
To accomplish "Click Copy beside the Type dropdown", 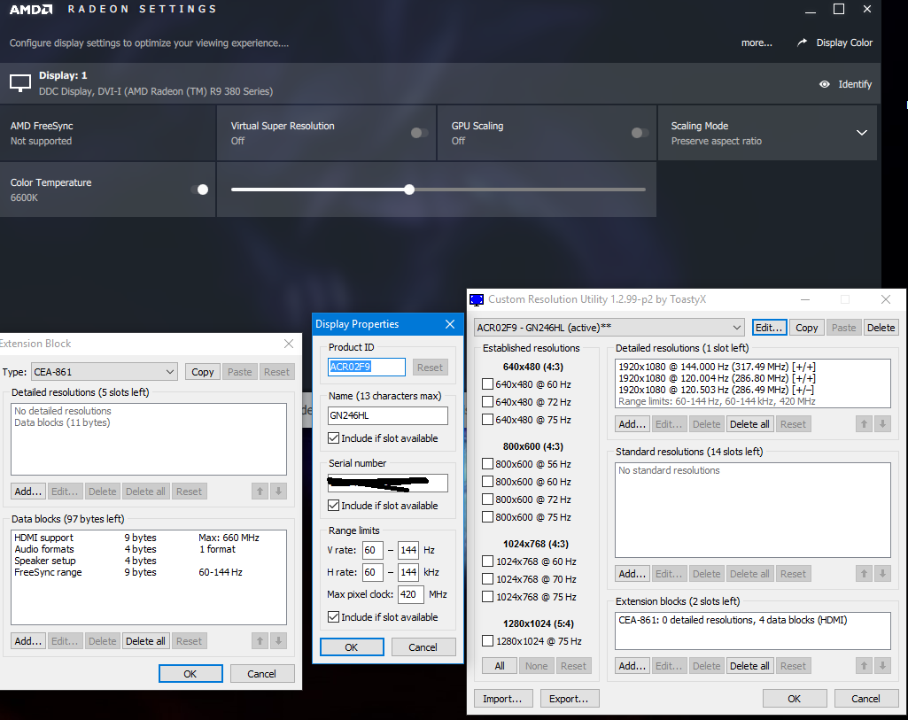I will tap(203, 372).
